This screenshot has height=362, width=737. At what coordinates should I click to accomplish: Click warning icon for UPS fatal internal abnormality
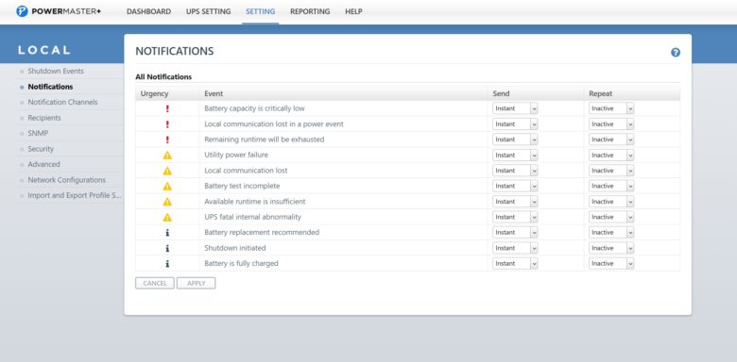pos(167,217)
